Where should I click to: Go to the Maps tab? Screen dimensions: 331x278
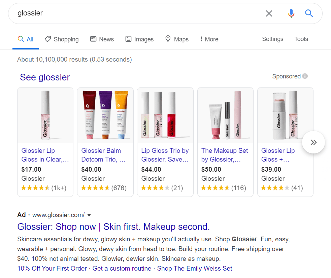(x=177, y=39)
